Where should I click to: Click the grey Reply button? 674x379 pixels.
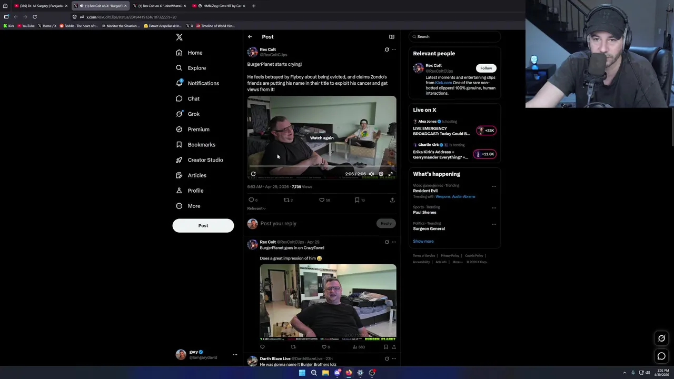point(386,224)
